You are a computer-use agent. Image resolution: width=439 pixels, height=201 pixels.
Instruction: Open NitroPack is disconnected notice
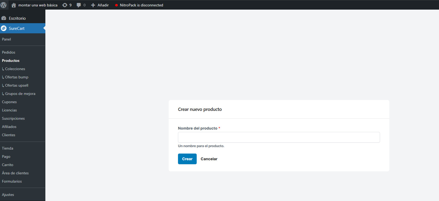[x=141, y=5]
